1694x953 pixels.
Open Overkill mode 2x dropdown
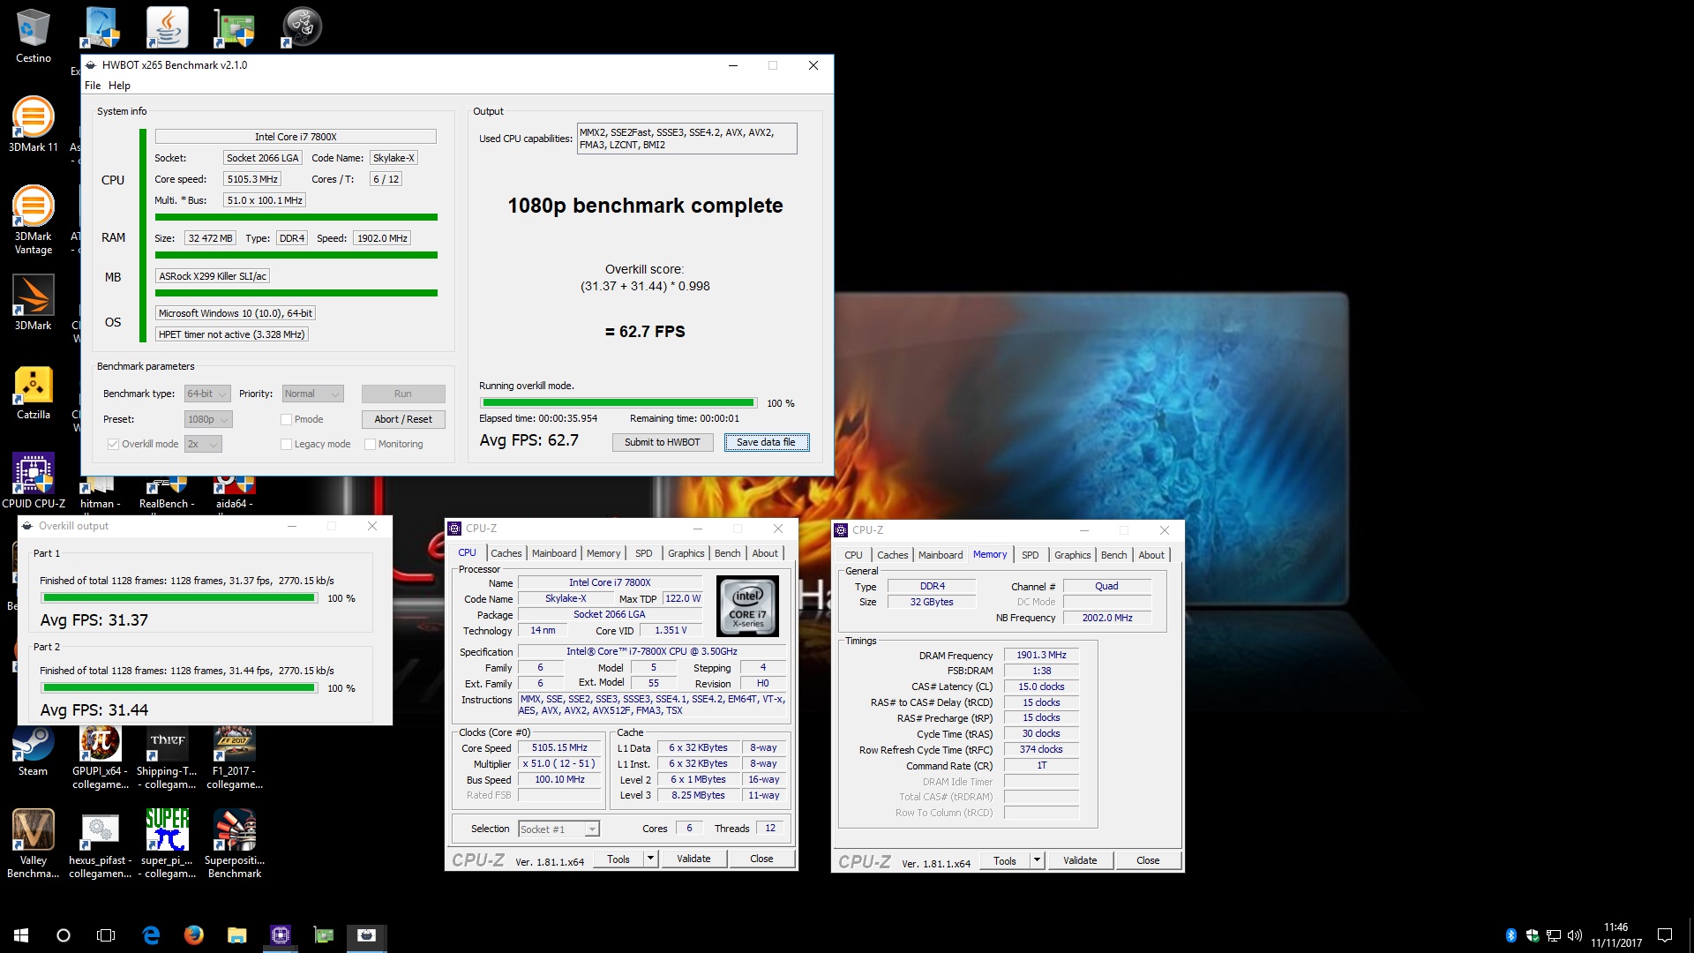tap(203, 444)
